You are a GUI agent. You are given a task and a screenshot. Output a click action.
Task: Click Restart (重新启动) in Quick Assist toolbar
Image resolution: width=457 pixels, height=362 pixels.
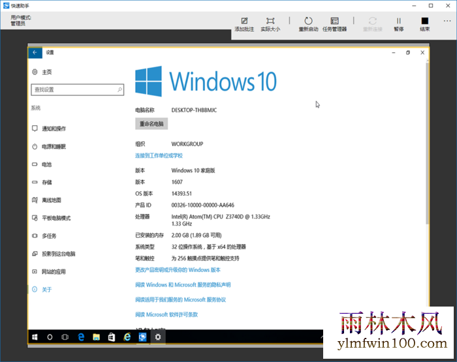[x=308, y=24]
